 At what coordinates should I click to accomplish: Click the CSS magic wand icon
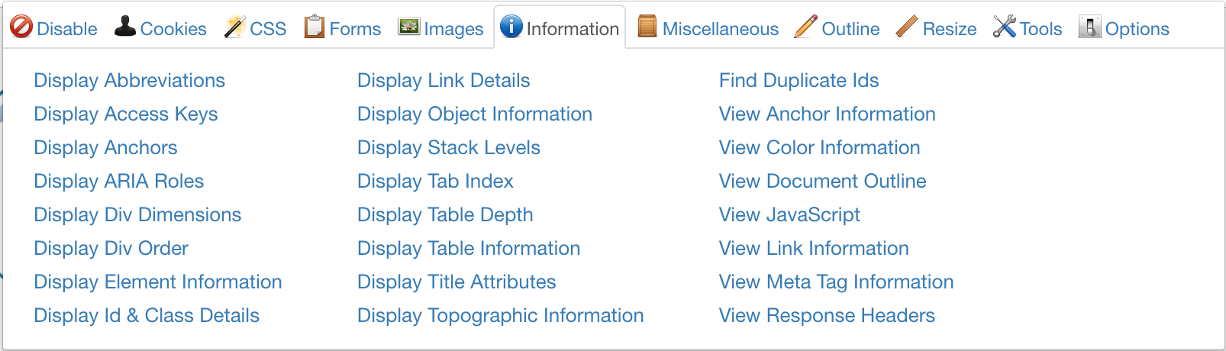pyautogui.click(x=234, y=27)
